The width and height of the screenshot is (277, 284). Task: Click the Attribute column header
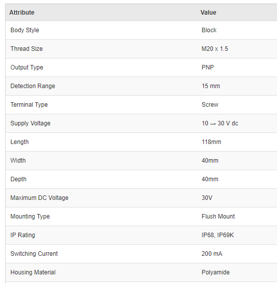[x=22, y=13]
